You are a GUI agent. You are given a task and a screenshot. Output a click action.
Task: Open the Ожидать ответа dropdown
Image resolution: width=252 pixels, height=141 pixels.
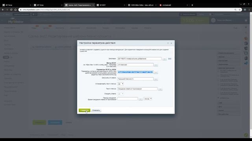click(x=120, y=94)
